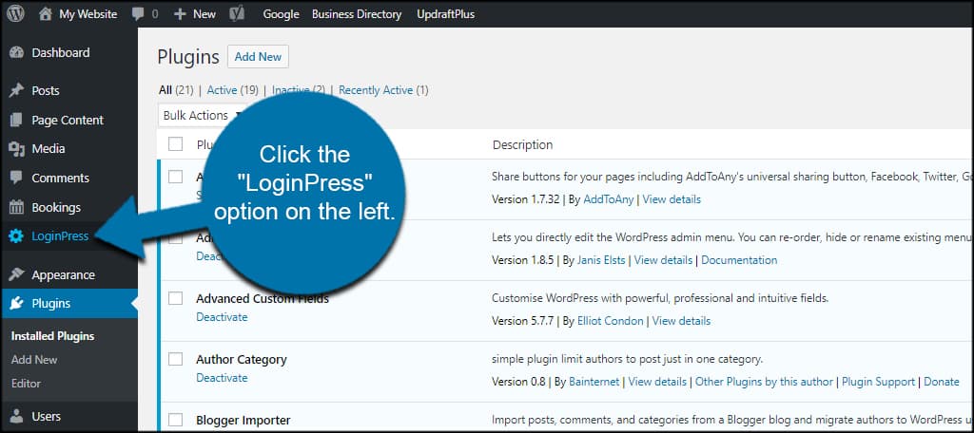Viewport: 974px width, 433px height.
Task: Open Plugins menu item
Action: (x=51, y=303)
